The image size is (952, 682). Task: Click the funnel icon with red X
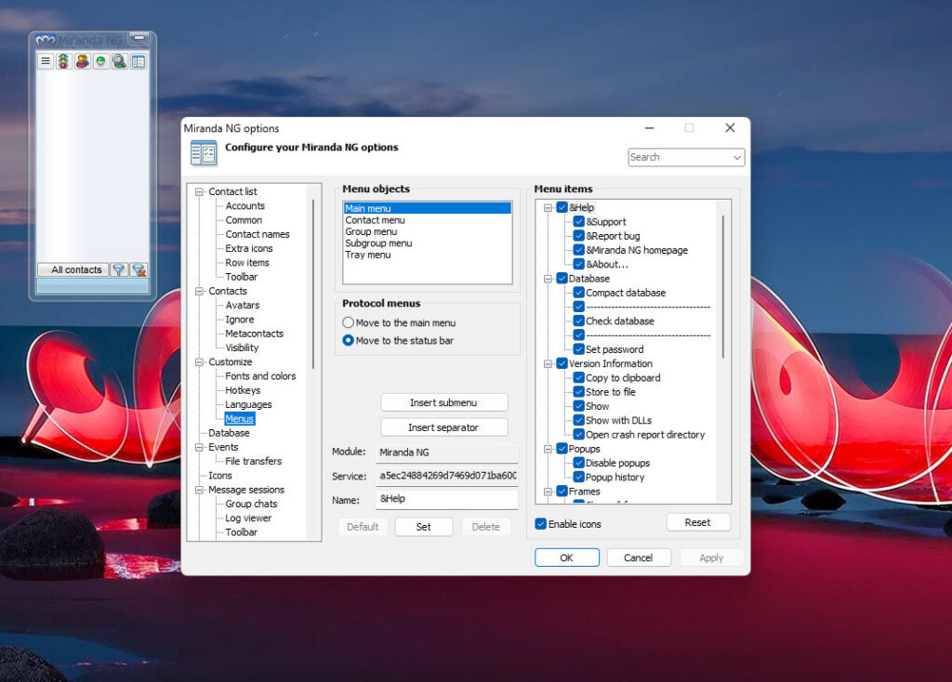click(139, 269)
